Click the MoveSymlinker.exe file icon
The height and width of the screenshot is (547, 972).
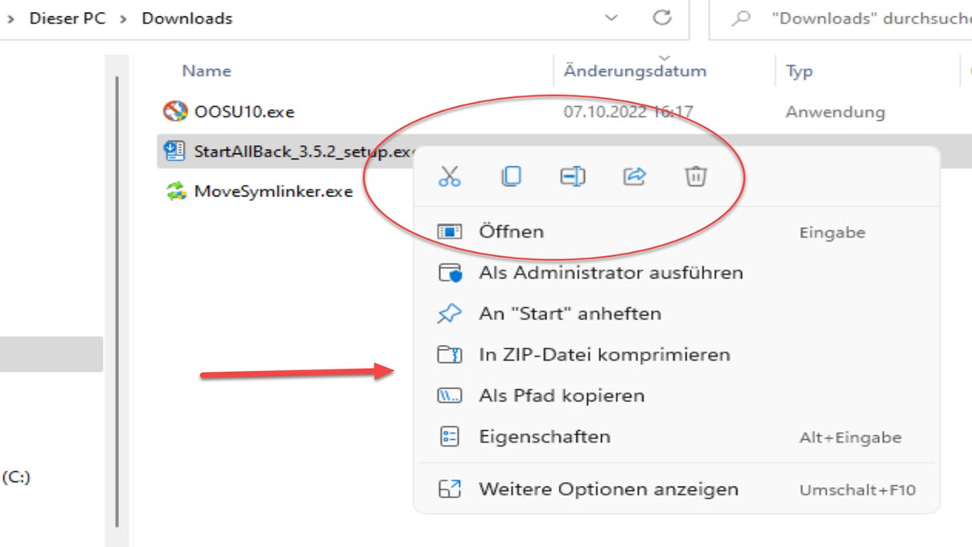[175, 192]
